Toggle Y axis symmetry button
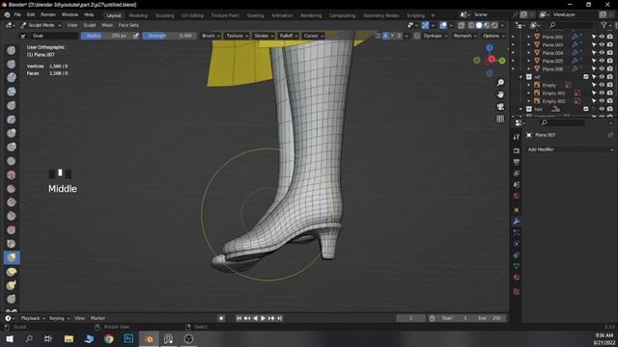 click(x=392, y=36)
